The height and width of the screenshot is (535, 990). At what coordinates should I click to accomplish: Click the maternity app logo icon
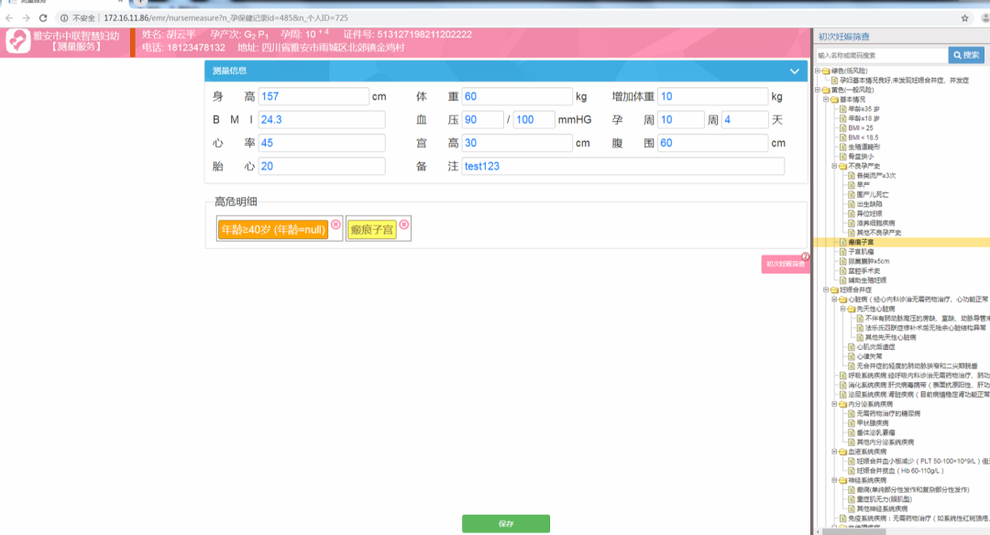tap(17, 41)
